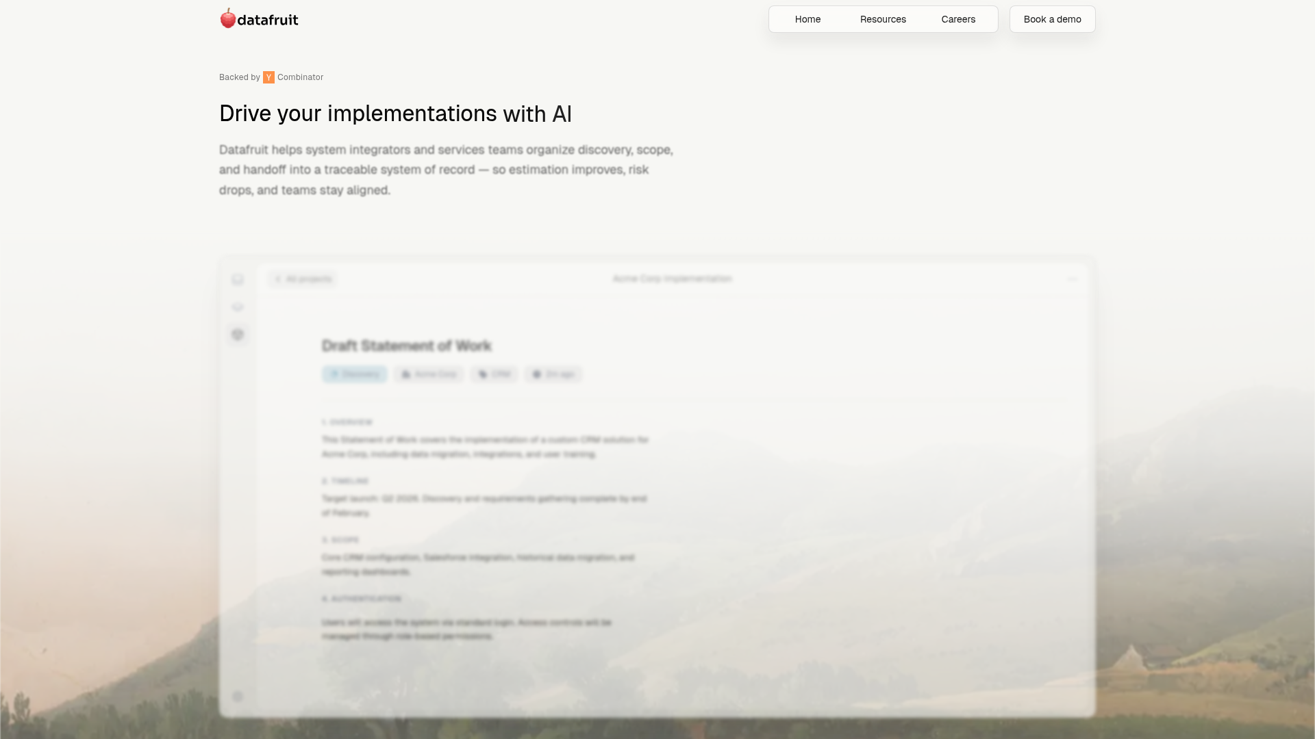Click the Acme Corp Implementation header title

pyautogui.click(x=673, y=279)
